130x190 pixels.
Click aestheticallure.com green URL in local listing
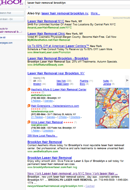(x=41, y=95)
